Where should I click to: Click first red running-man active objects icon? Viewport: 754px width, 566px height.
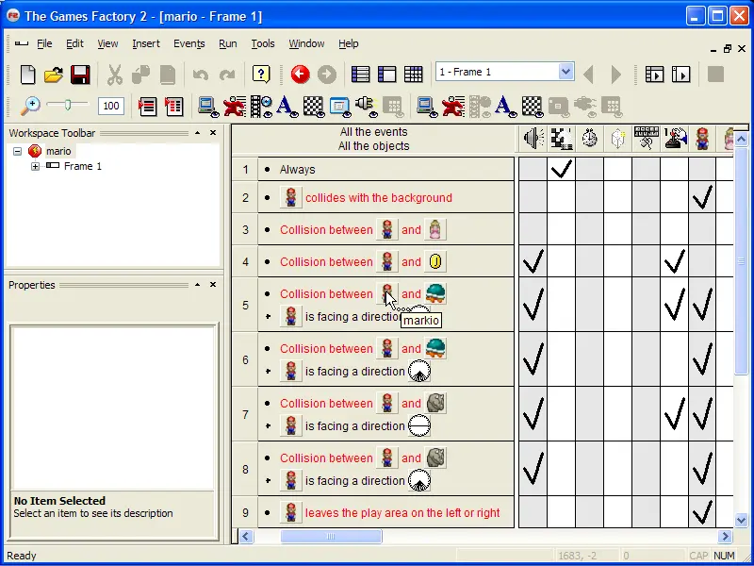tap(235, 107)
